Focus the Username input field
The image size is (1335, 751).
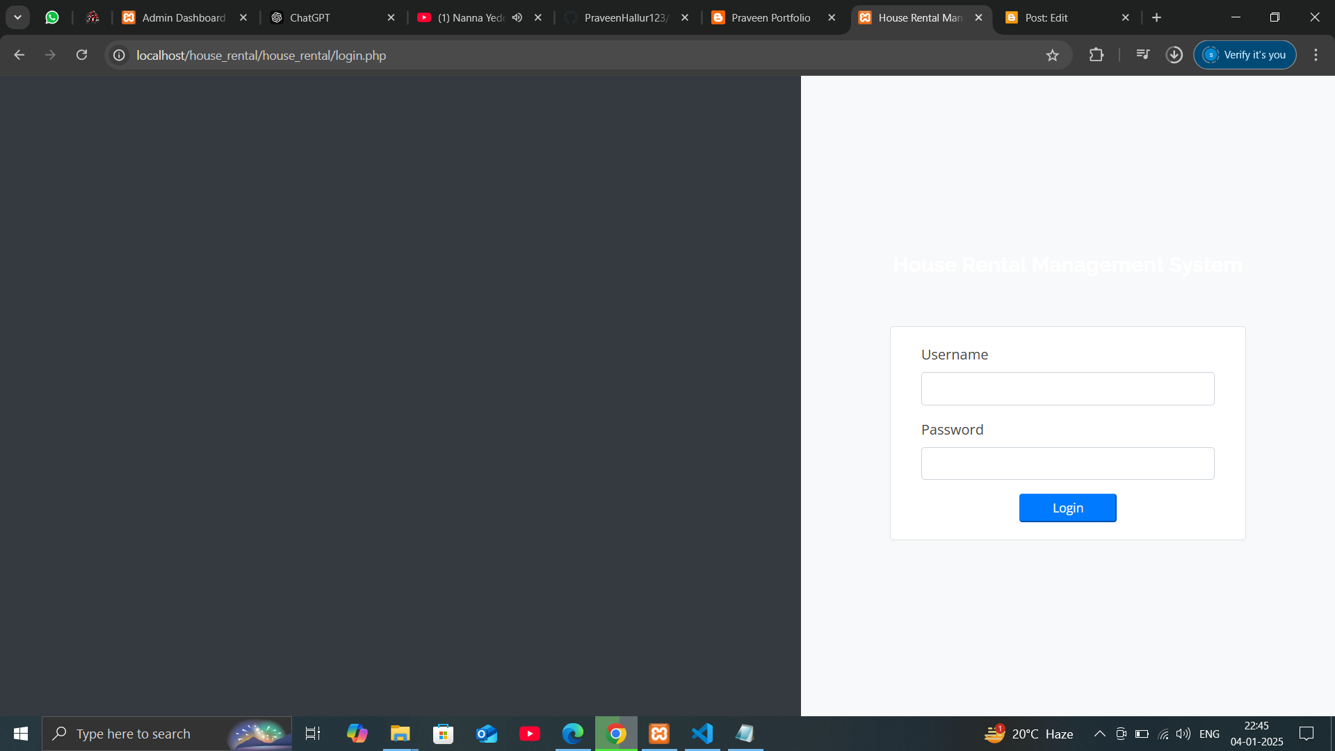pyautogui.click(x=1067, y=389)
